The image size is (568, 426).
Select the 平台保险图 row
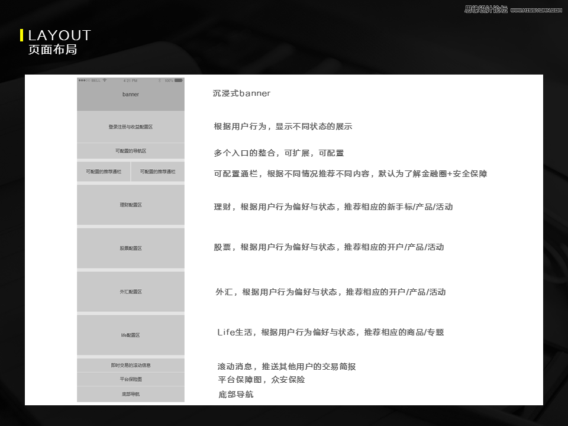click(x=130, y=379)
